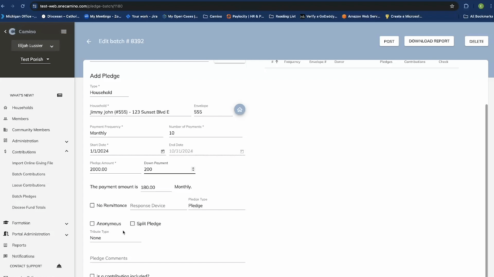Open the Tribute Type dropdown

[115, 238]
